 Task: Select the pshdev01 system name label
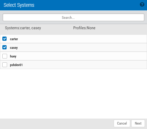point(16,65)
